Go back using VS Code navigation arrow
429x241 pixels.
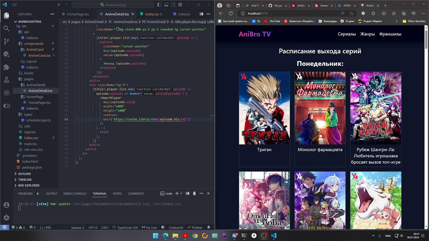click(x=59, y=5)
